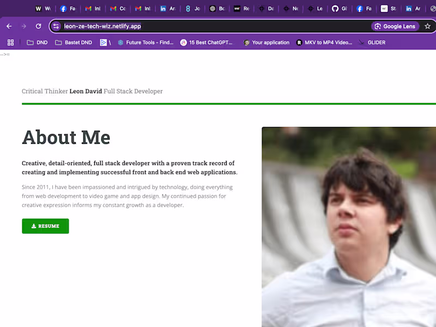436x327 pixels.
Task: Navigate back with the back arrow
Action: point(9,26)
